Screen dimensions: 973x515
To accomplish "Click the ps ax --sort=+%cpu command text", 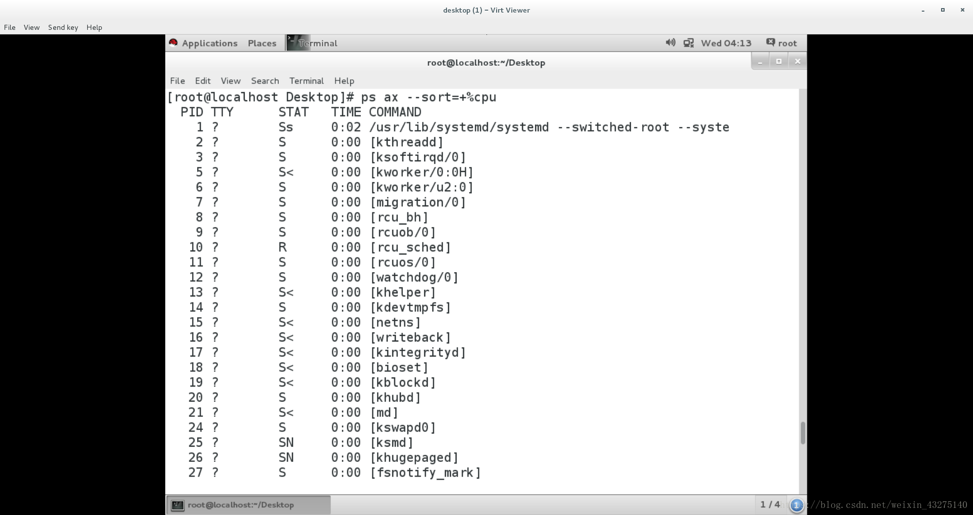I will [x=429, y=97].
